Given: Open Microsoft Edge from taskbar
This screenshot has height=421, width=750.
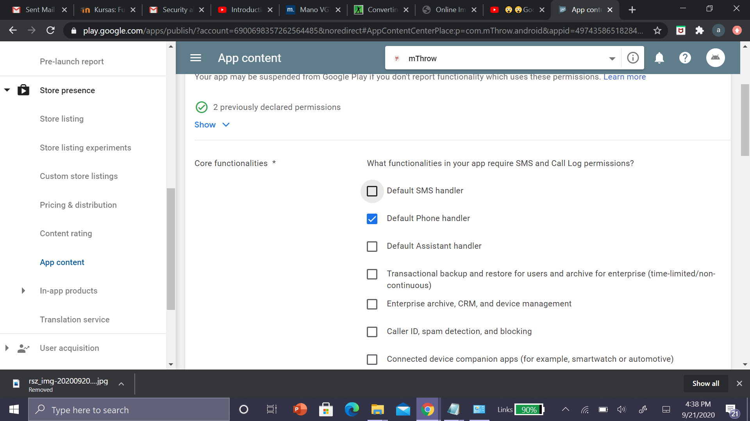Looking at the screenshot, I should 352,410.
